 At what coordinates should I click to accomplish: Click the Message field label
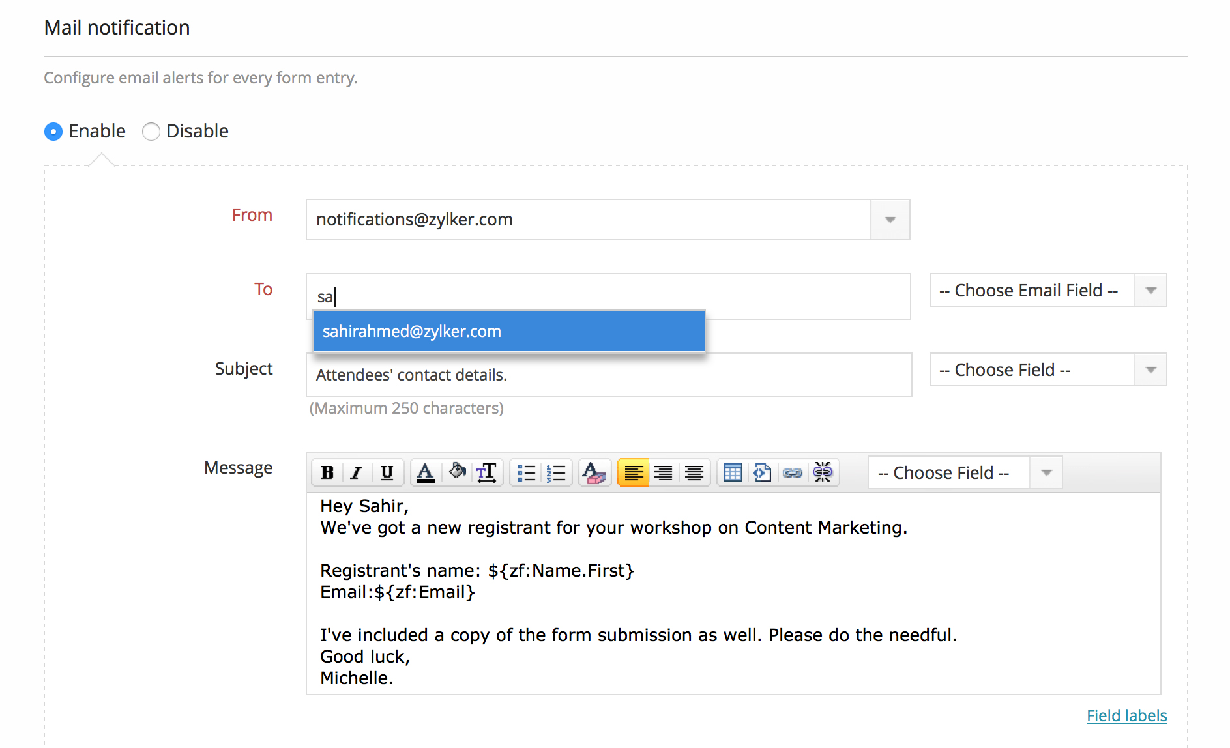239,468
